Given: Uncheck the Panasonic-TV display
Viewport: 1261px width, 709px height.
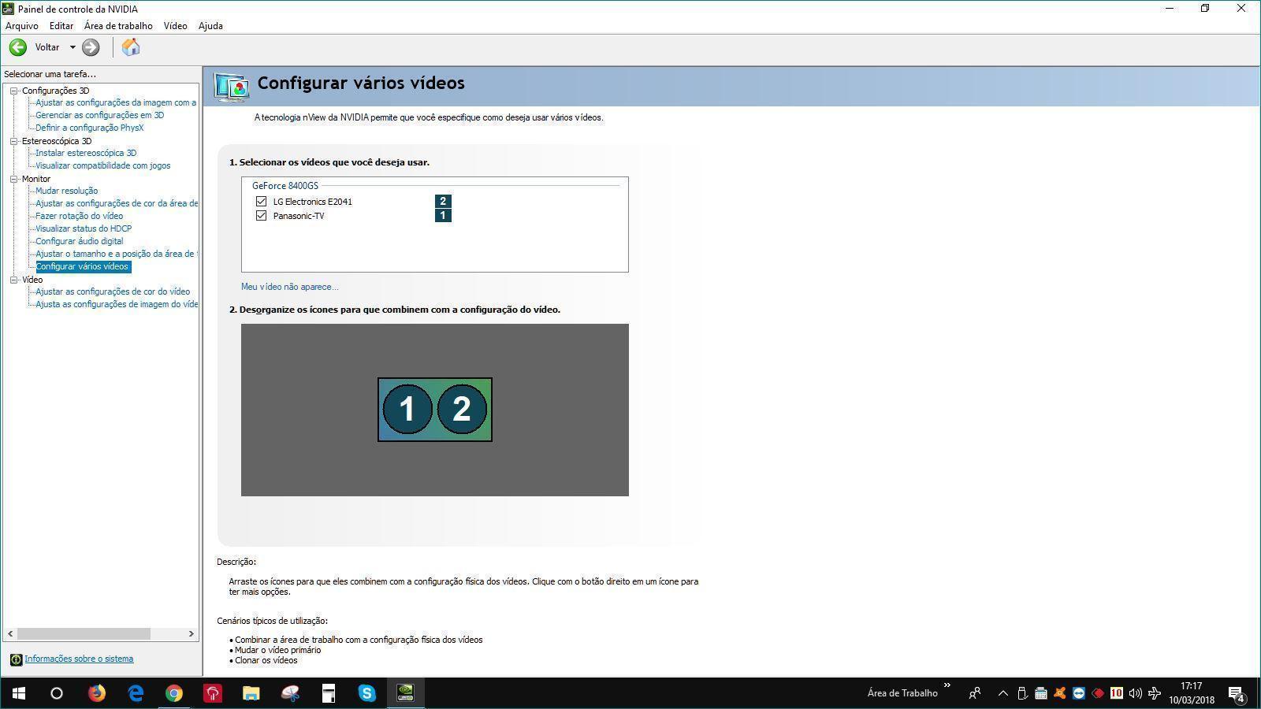Looking at the screenshot, I should (261, 216).
